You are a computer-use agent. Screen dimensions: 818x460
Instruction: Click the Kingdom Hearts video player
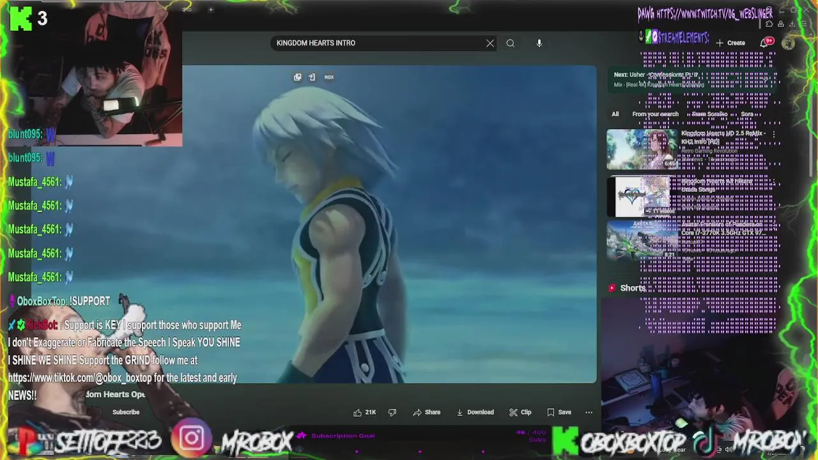click(x=389, y=224)
